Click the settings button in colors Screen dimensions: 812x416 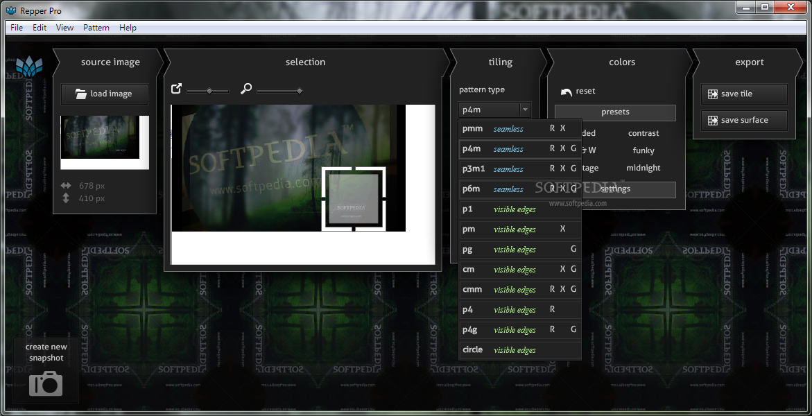pos(615,189)
